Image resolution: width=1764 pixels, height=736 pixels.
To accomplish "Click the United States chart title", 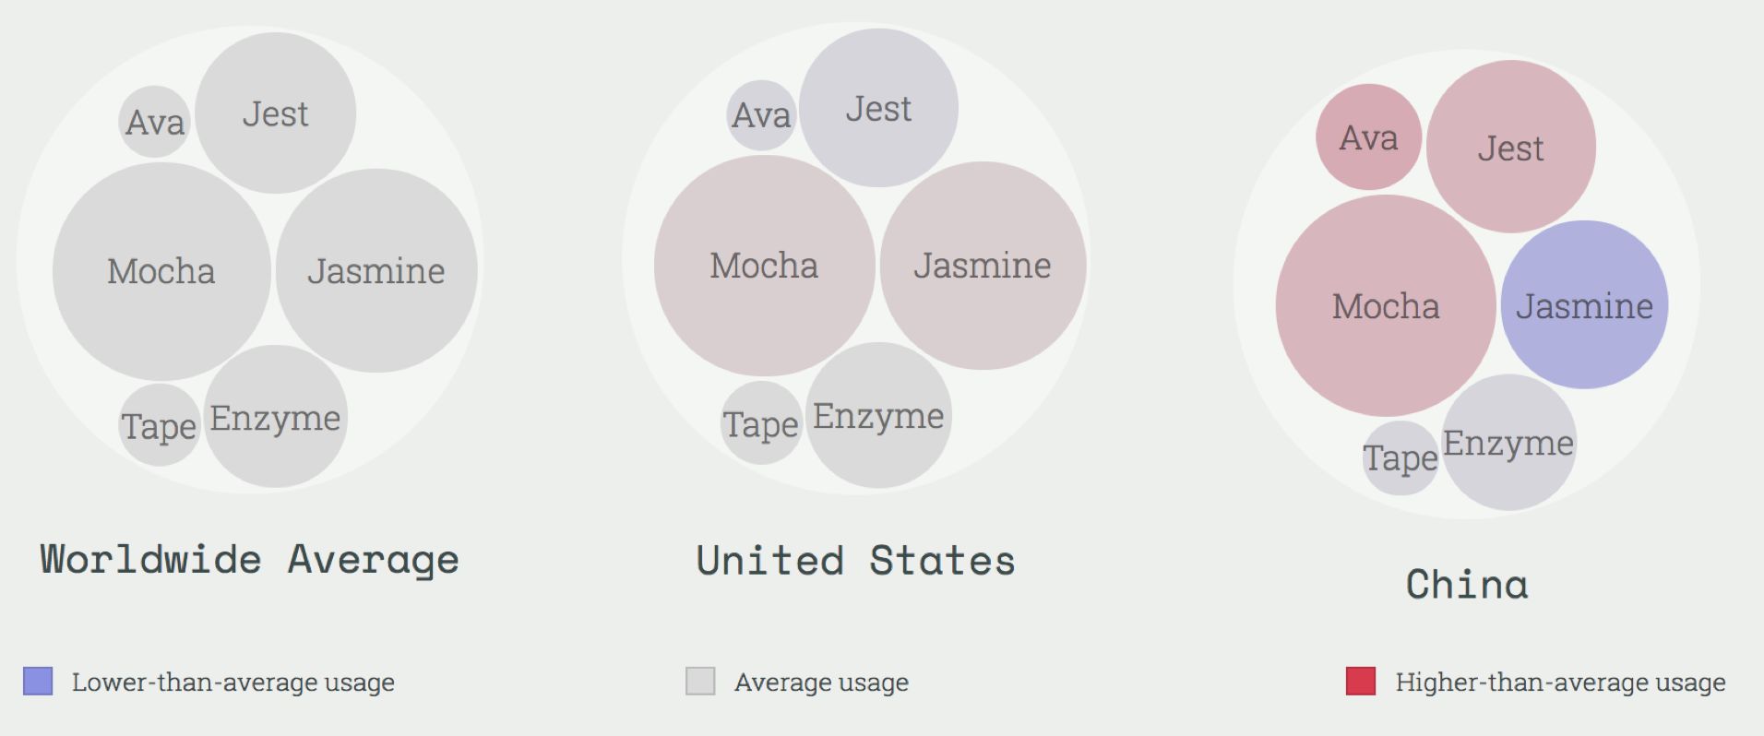I will [x=855, y=561].
